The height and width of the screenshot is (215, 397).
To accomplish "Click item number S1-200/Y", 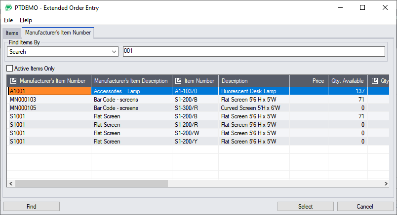I will click(x=195, y=142).
